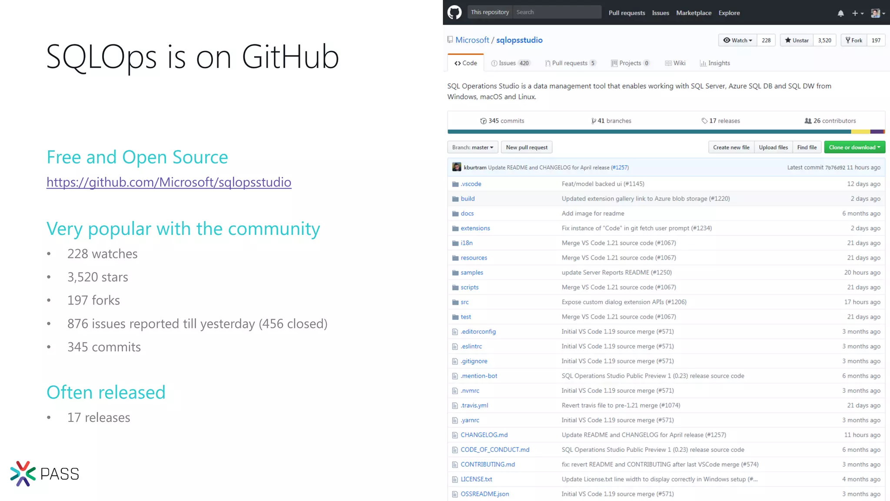
Task: Open the Projects tab
Action: 630,63
